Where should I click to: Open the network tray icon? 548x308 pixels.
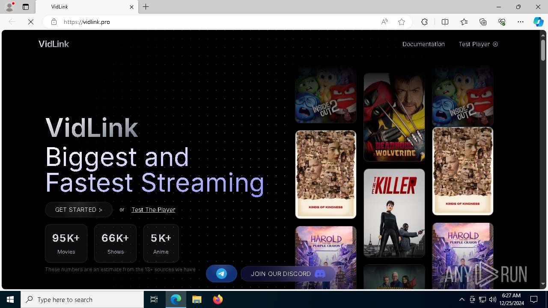482,299
